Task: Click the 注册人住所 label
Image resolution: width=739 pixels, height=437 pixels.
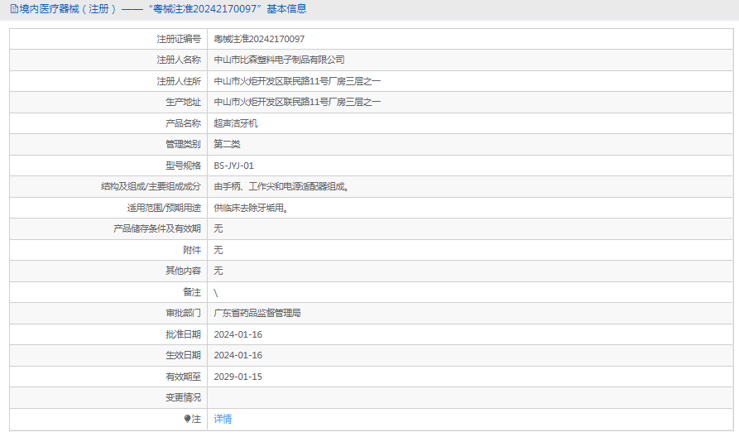Action: pyautogui.click(x=179, y=81)
